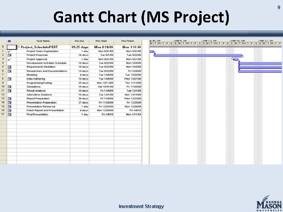Click the Pes Dur column header
The width and height of the screenshot is (283, 212).
79,41
